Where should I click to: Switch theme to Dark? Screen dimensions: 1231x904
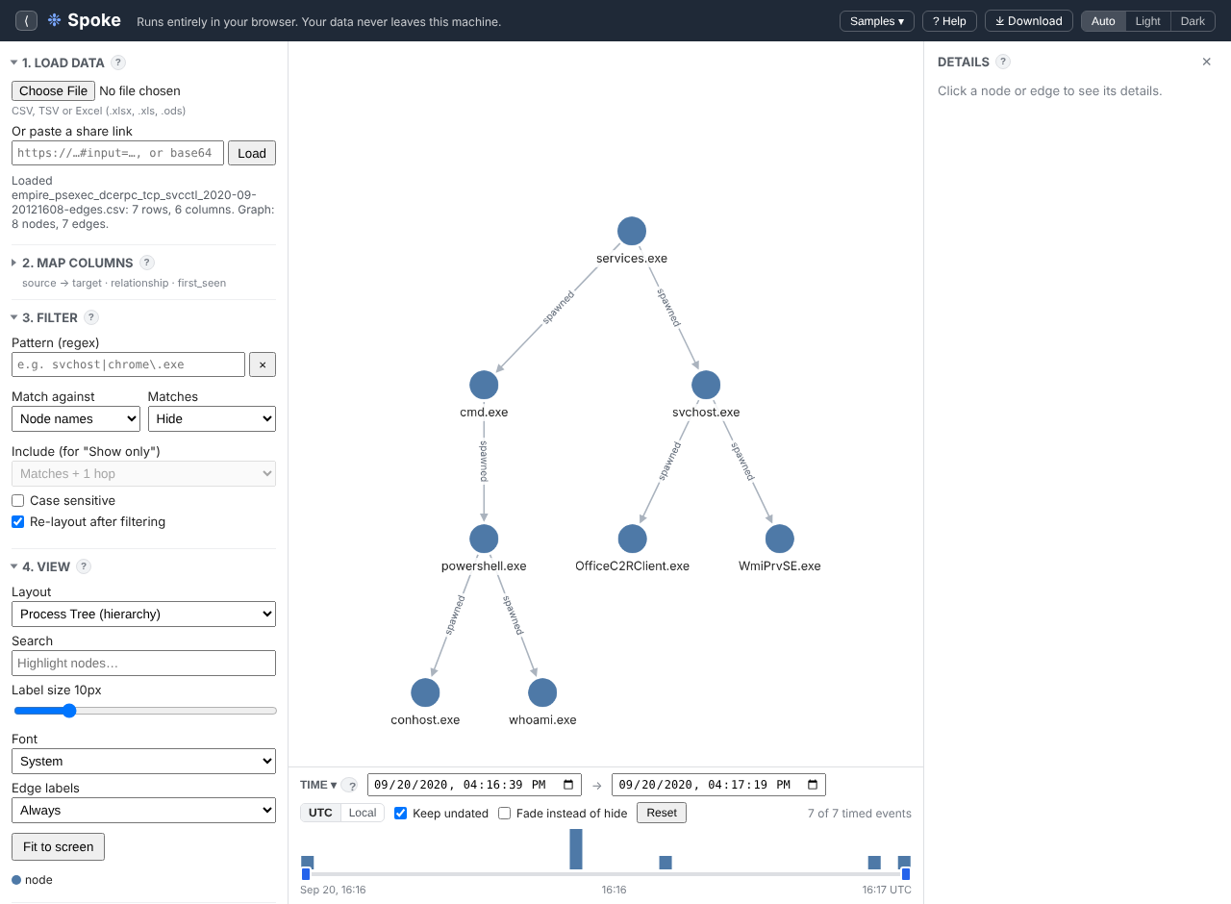point(1193,21)
